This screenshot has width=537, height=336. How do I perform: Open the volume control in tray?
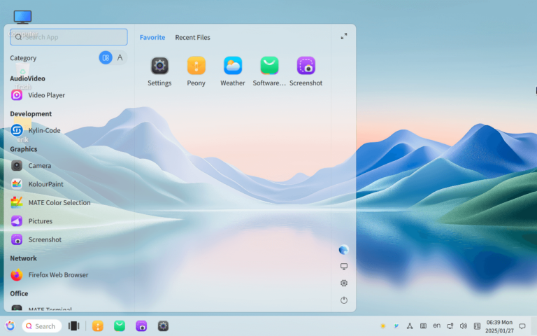pos(464,326)
